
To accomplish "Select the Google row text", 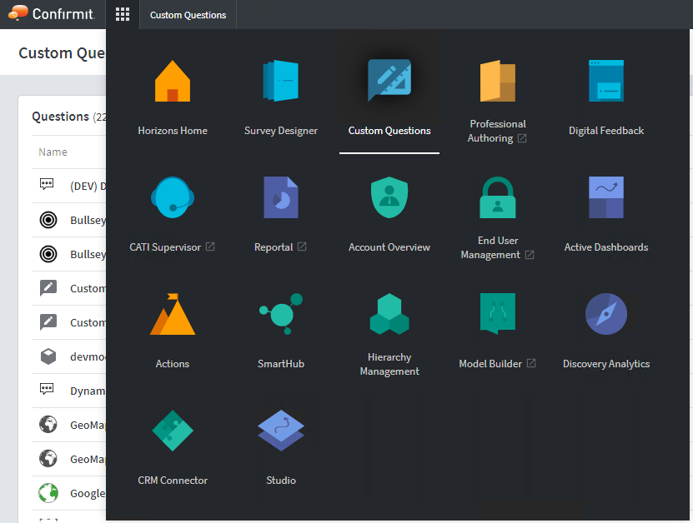I will 88,493.
